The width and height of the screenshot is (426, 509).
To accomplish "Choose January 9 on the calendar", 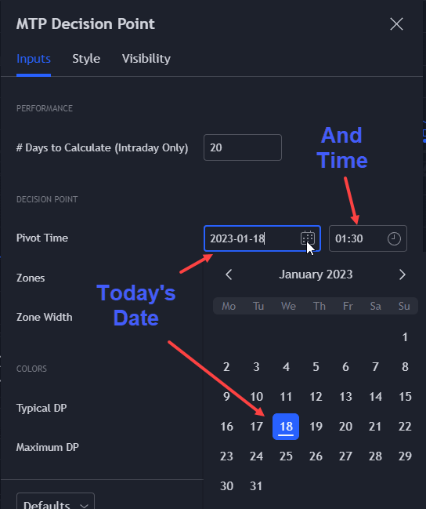I will tap(226, 397).
